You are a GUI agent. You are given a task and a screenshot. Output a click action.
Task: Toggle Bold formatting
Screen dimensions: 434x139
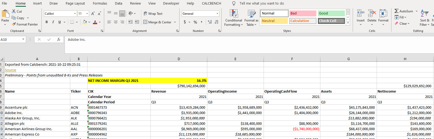coord(47,22)
